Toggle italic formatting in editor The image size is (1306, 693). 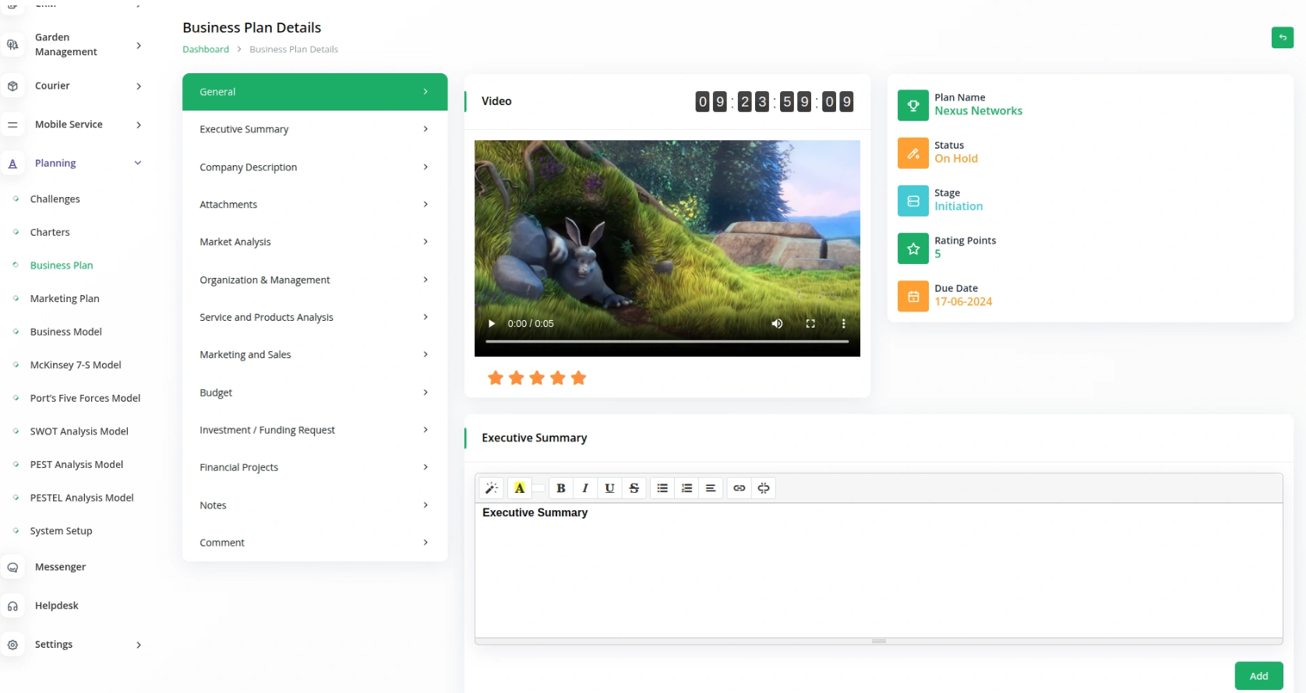(584, 488)
